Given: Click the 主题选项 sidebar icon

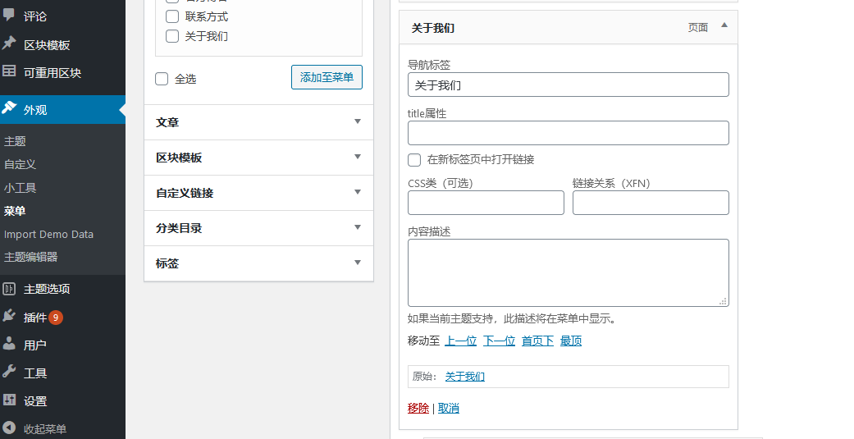Looking at the screenshot, I should pyautogui.click(x=9, y=289).
